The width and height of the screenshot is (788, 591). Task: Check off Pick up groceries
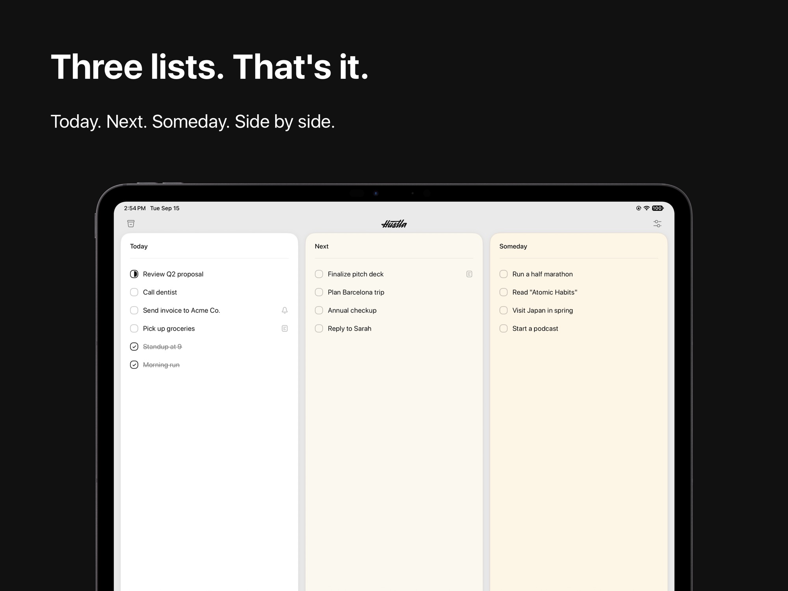click(x=134, y=329)
